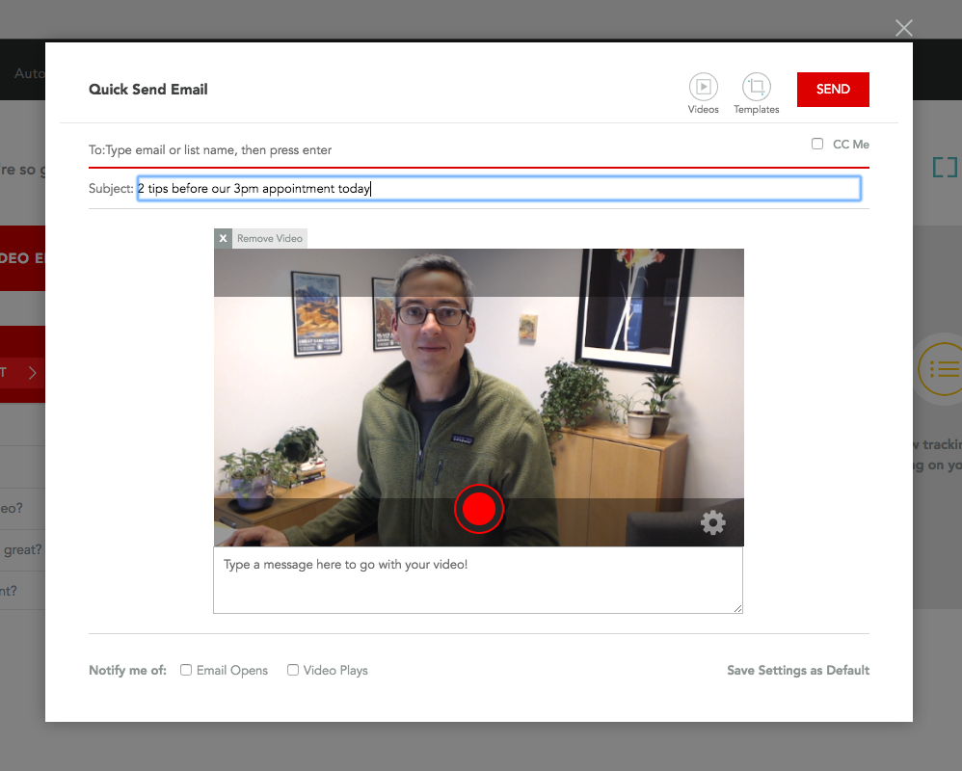Click the fullscreen bracket icon in background page
This screenshot has width=962, height=771.
(945, 167)
